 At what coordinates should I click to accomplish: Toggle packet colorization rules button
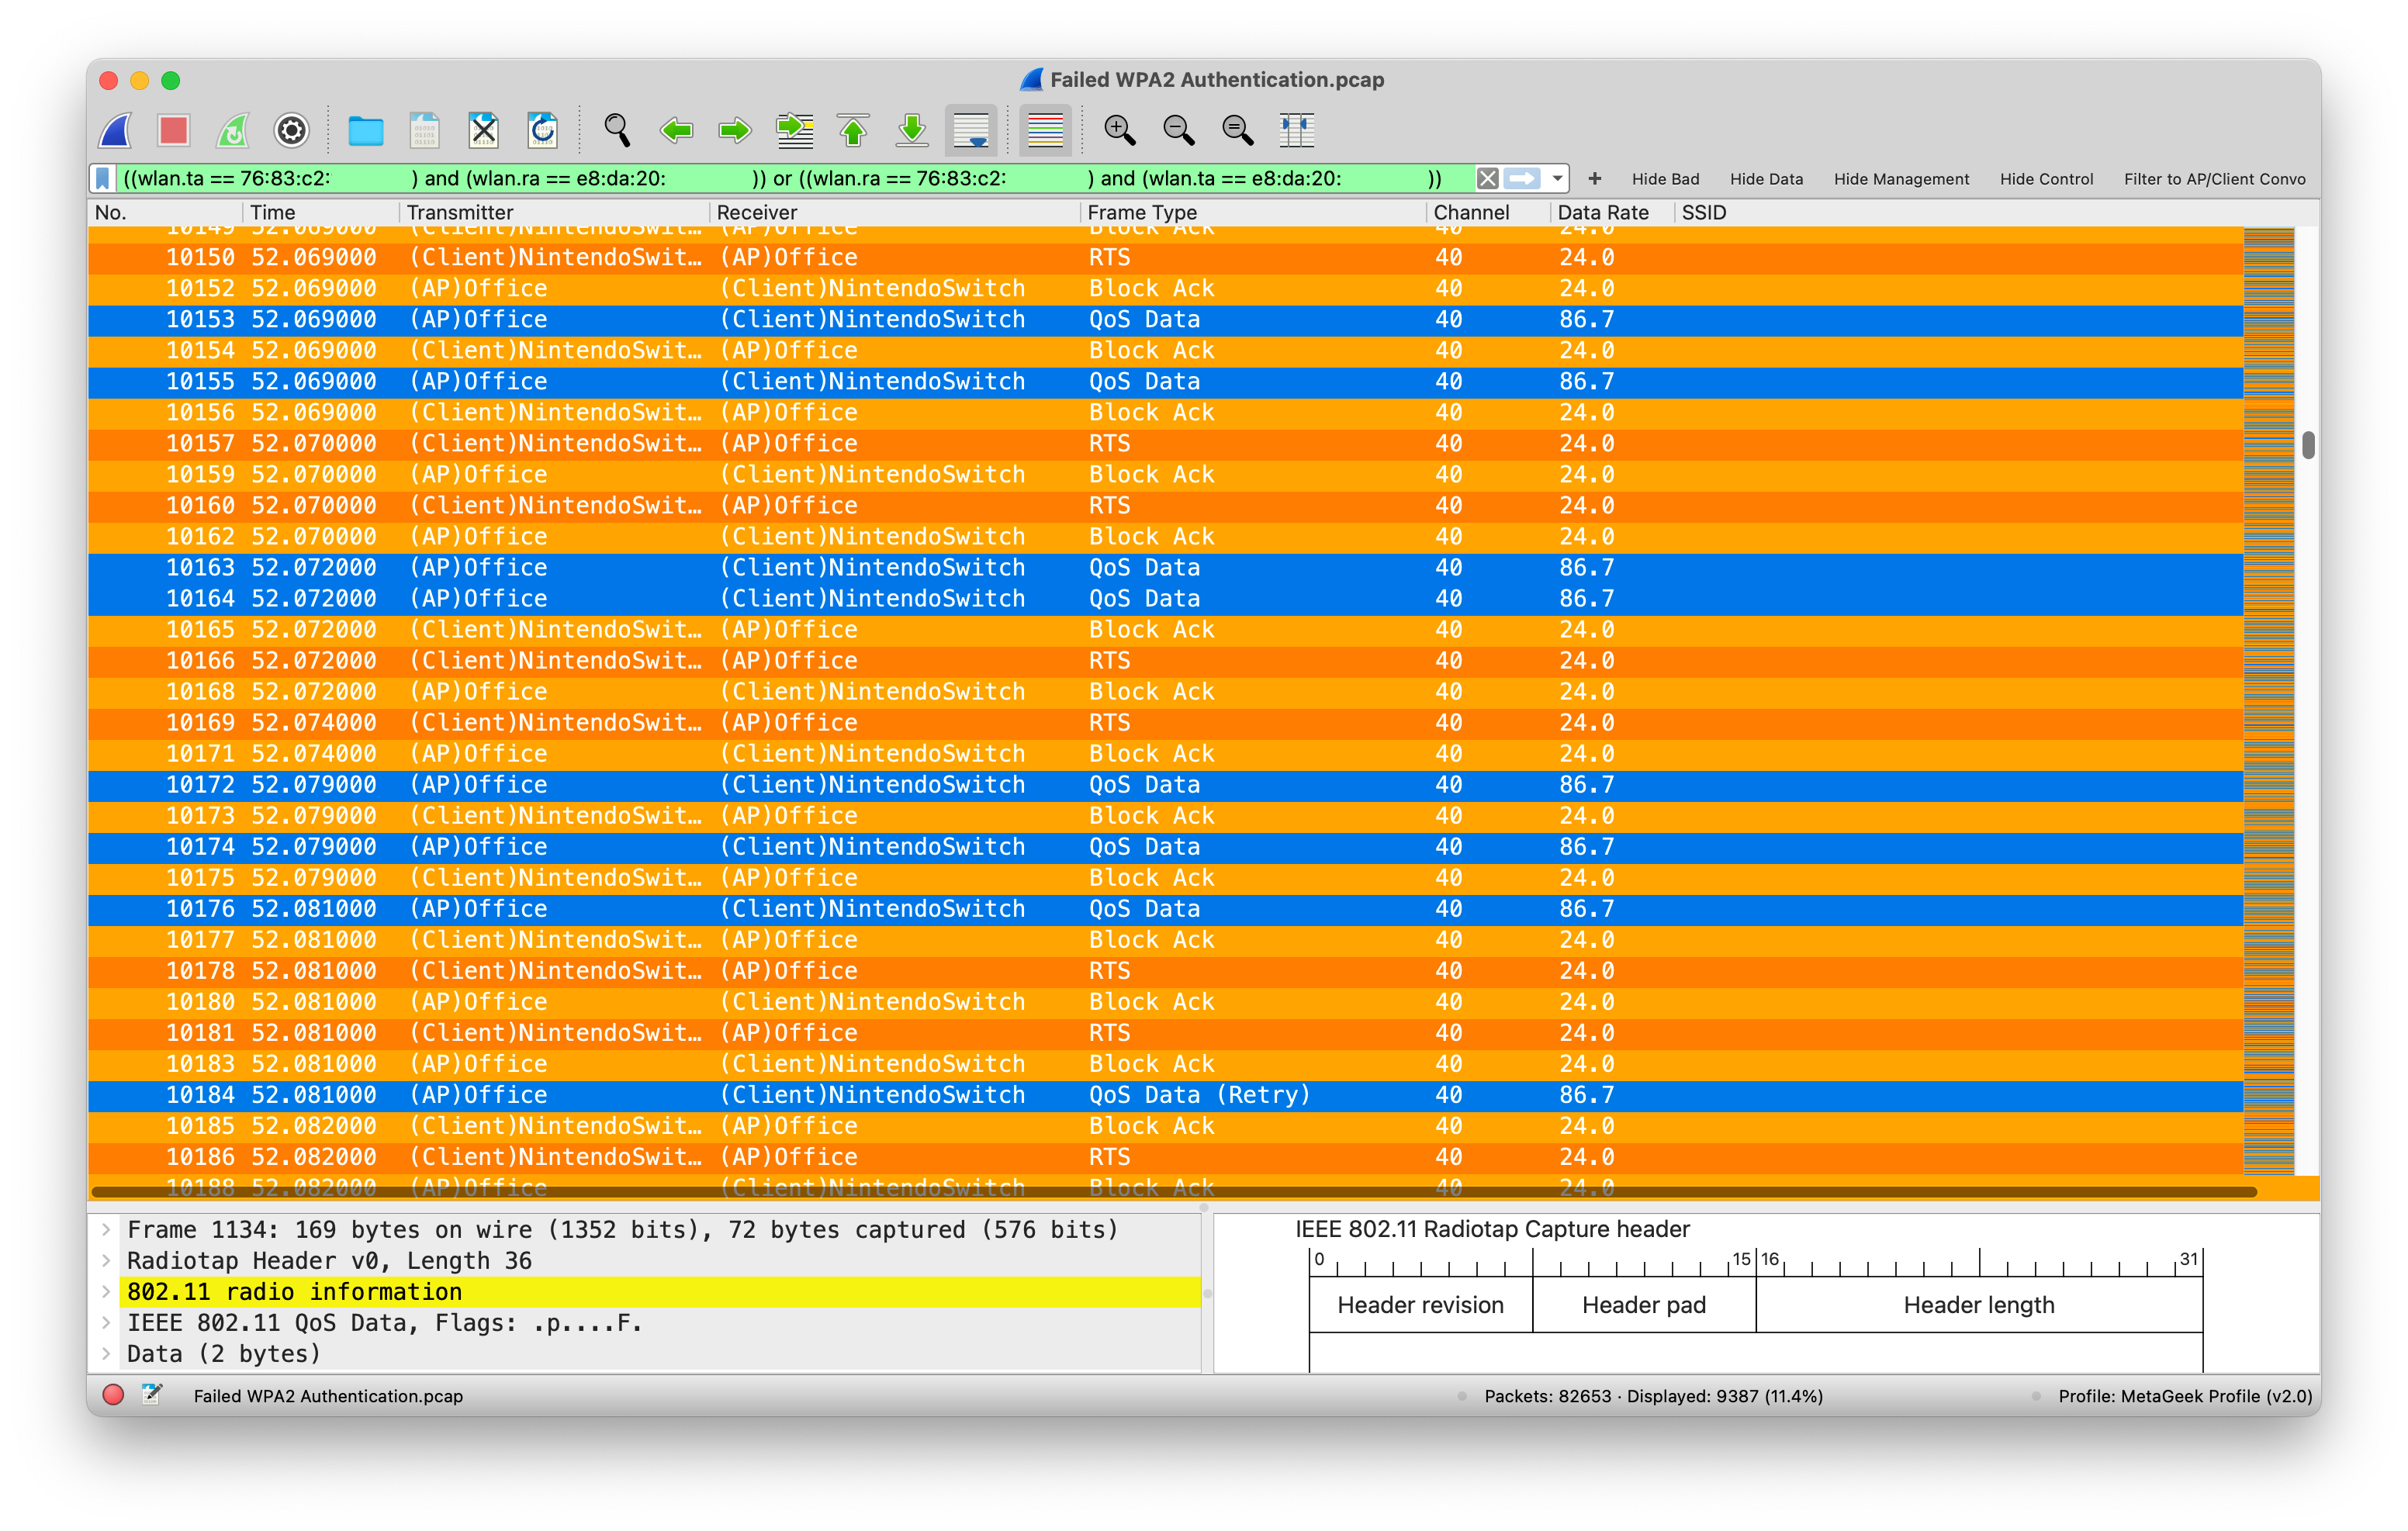[x=1045, y=130]
